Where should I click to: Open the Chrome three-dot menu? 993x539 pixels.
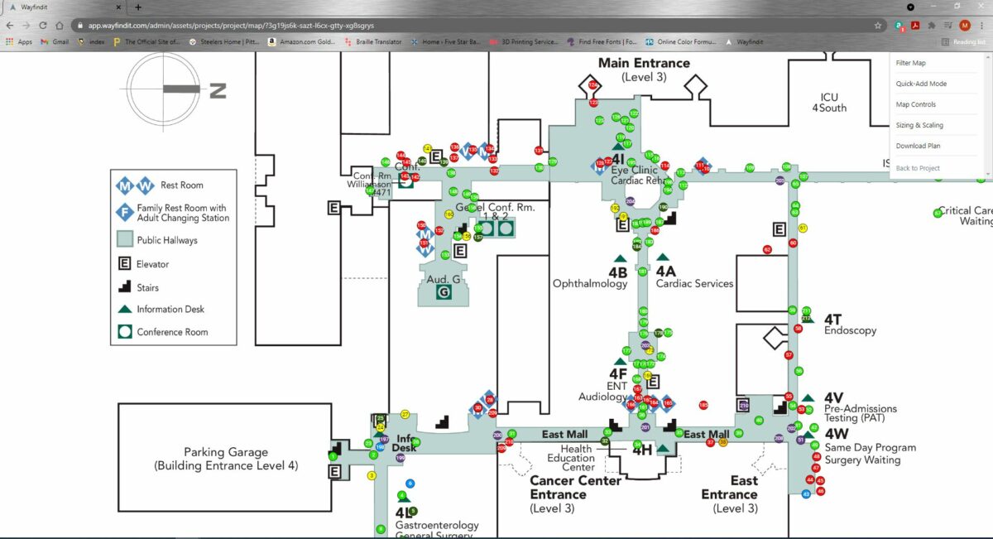[x=981, y=26]
